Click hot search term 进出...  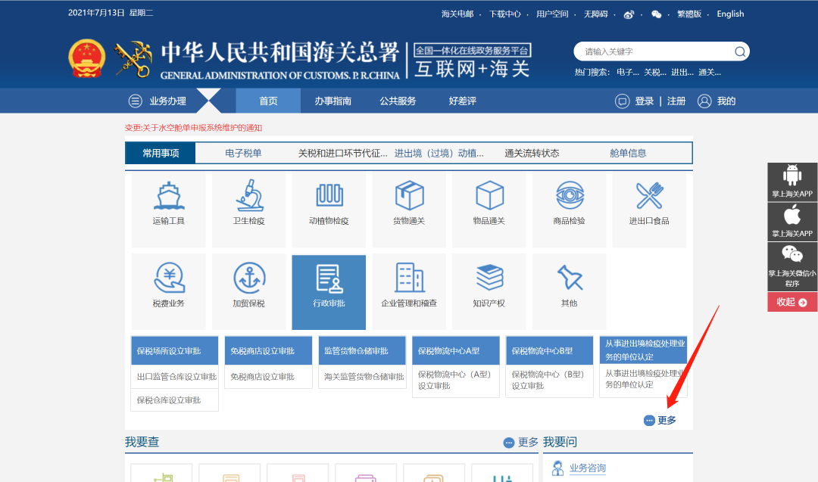(x=682, y=73)
